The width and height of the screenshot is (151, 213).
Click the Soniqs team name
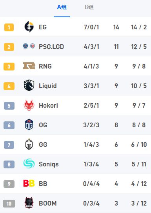(x=49, y=164)
